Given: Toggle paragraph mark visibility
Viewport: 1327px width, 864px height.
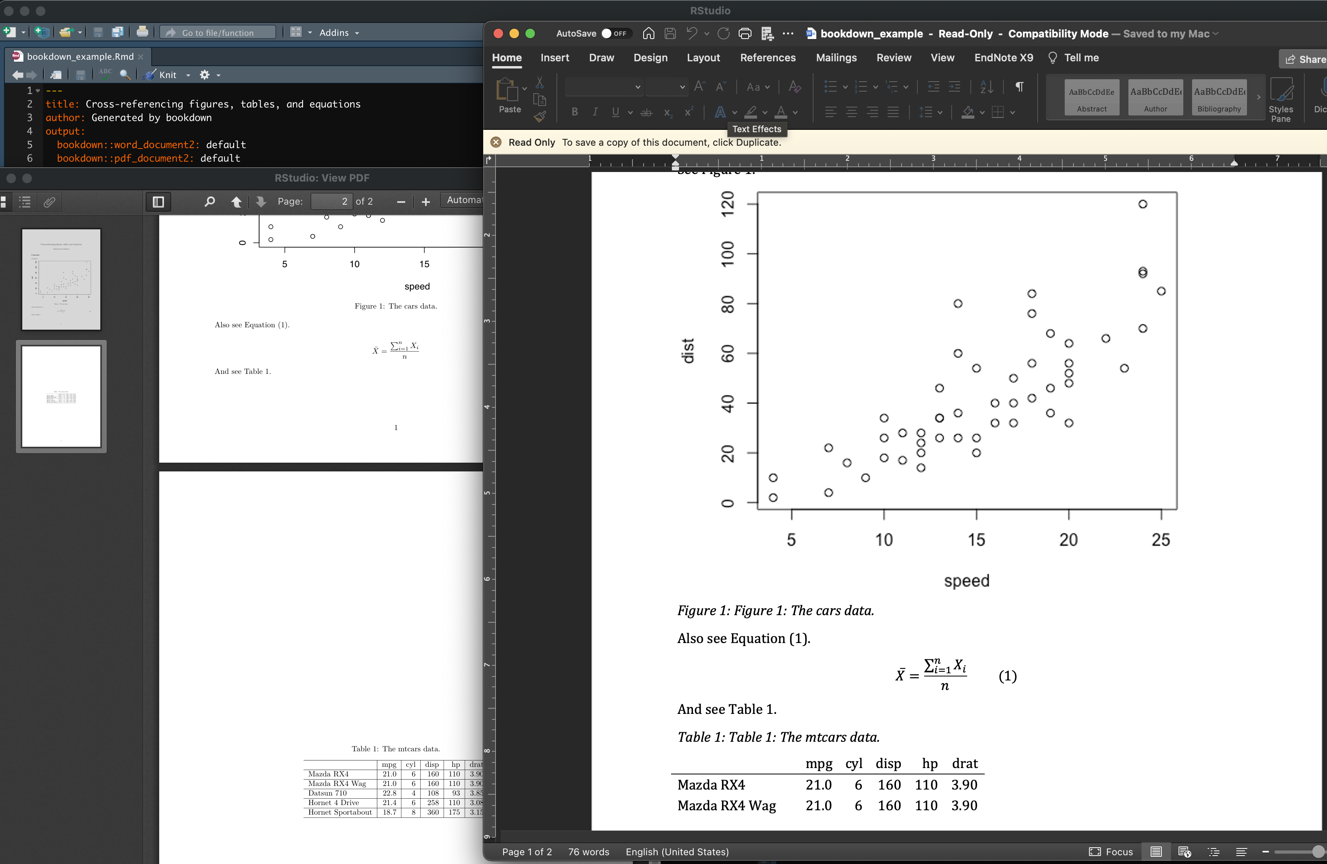Looking at the screenshot, I should tap(1020, 86).
